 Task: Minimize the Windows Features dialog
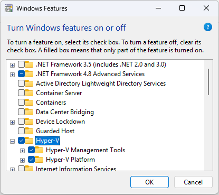coord(158,8)
